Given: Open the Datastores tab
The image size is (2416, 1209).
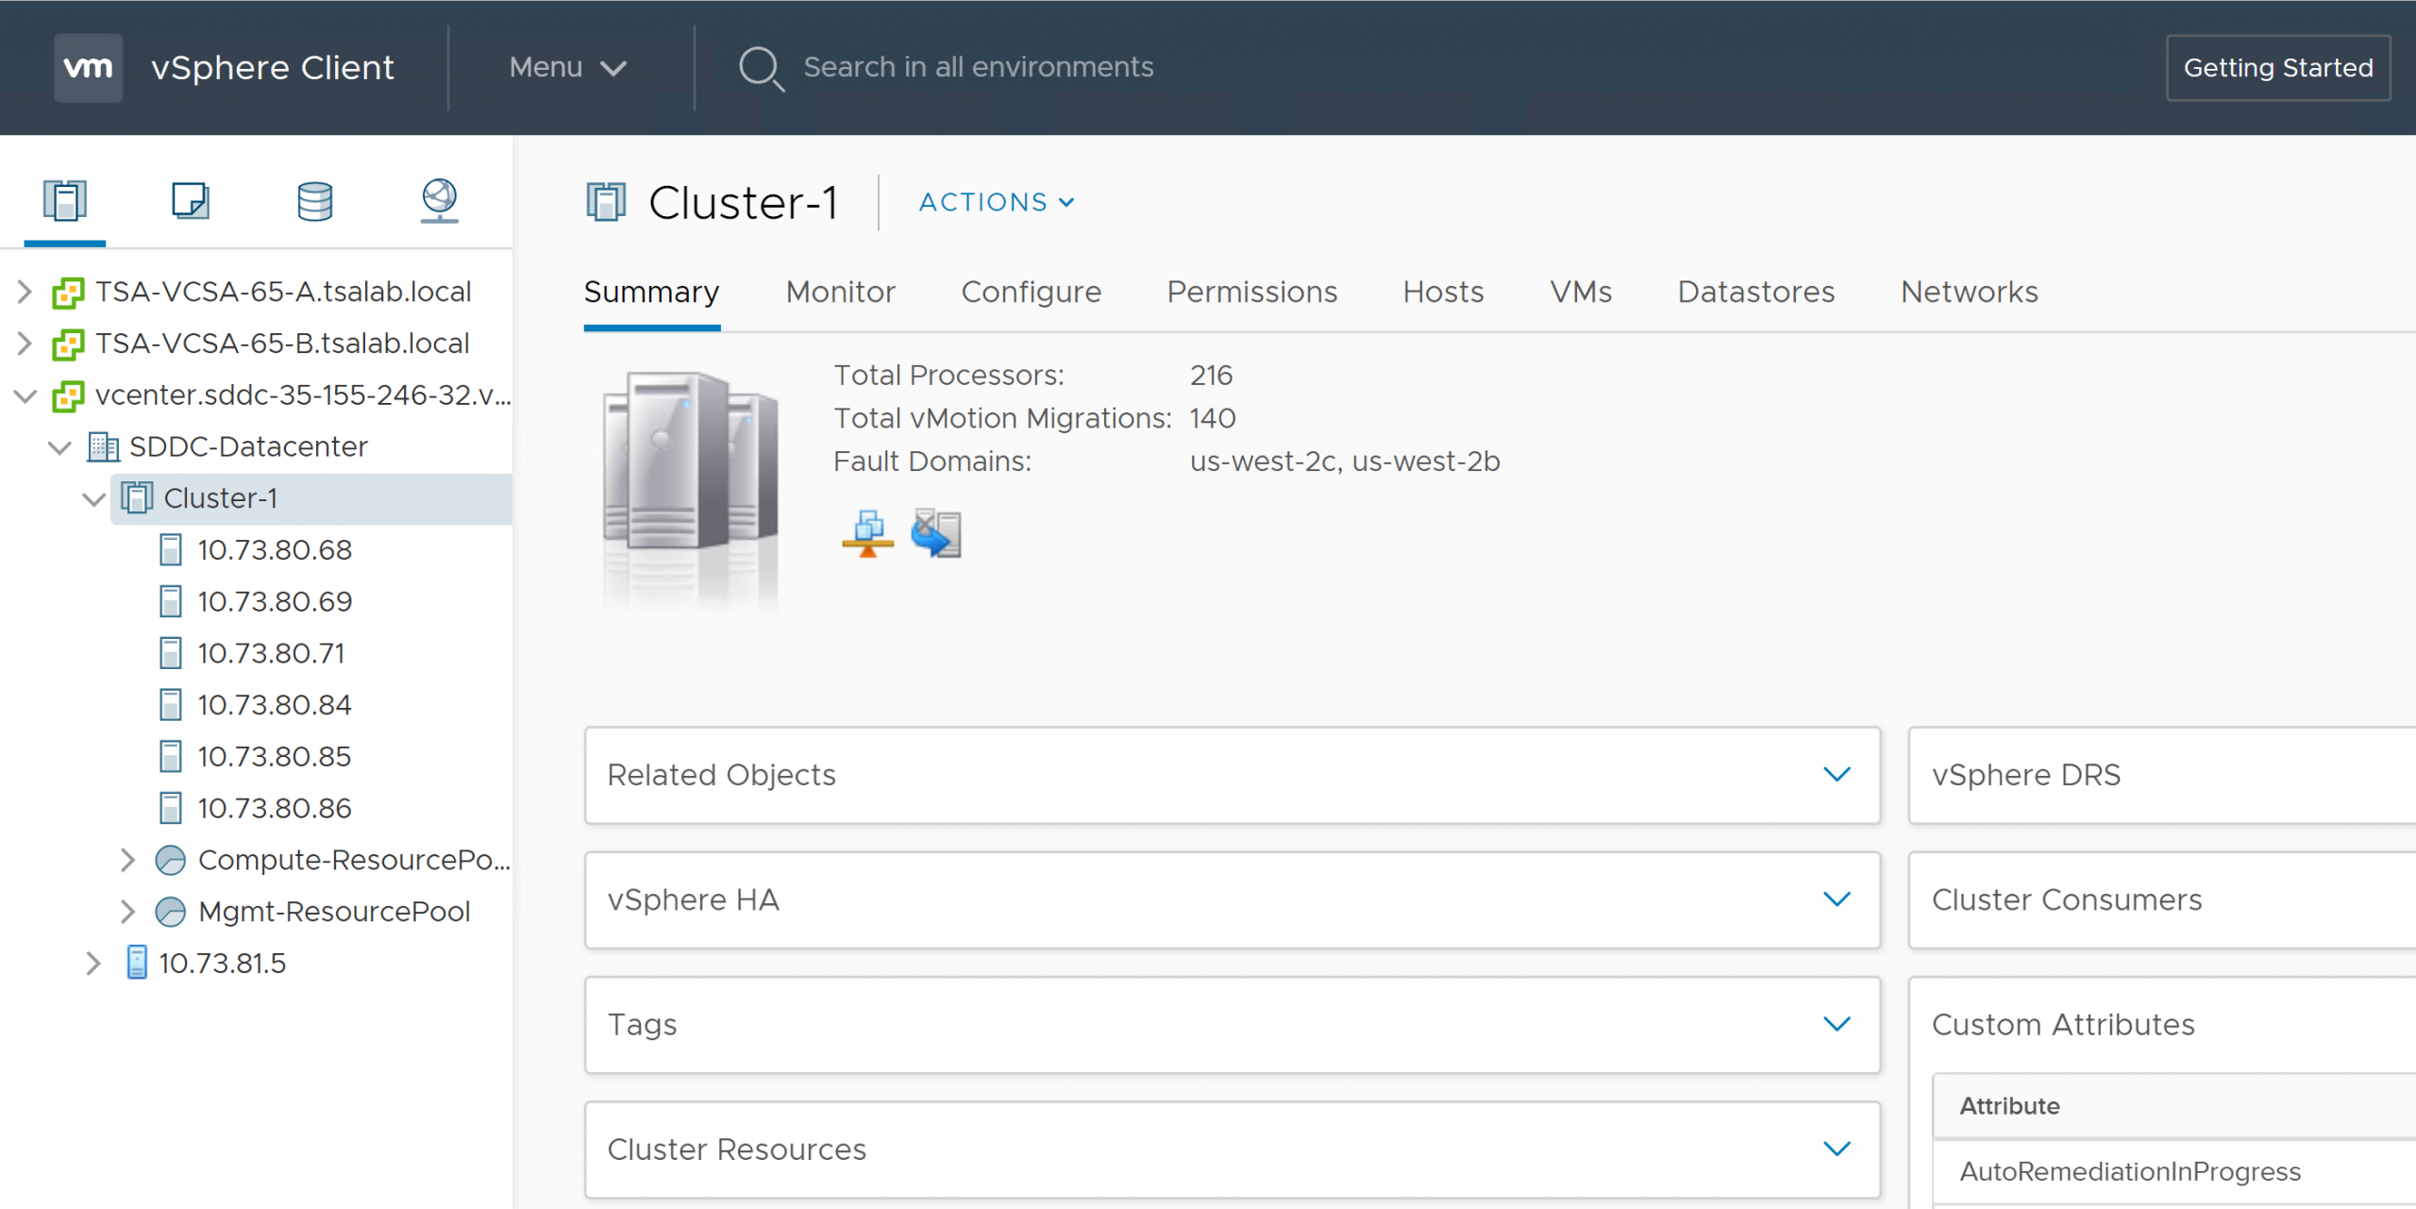Looking at the screenshot, I should pyautogui.click(x=1755, y=293).
